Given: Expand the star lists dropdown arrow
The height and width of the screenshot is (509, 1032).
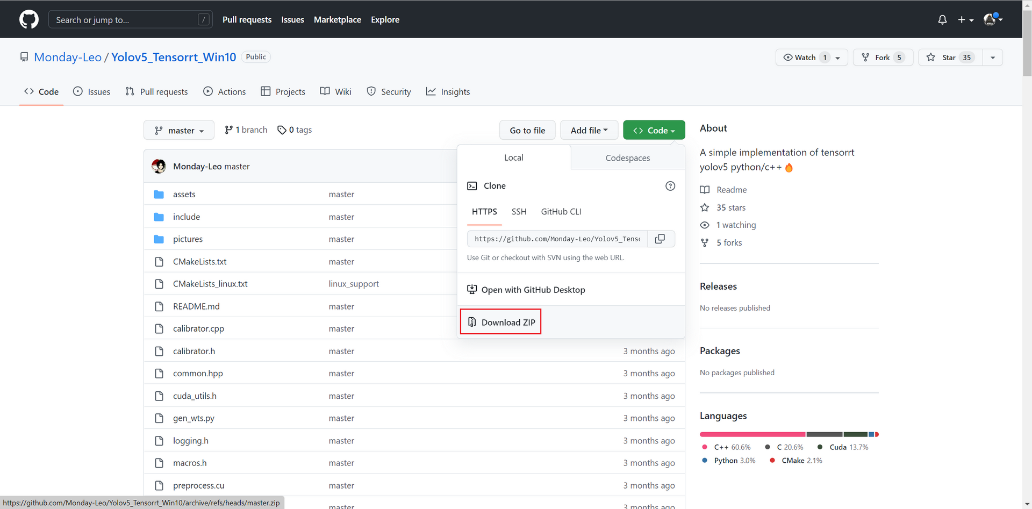Looking at the screenshot, I should [993, 58].
